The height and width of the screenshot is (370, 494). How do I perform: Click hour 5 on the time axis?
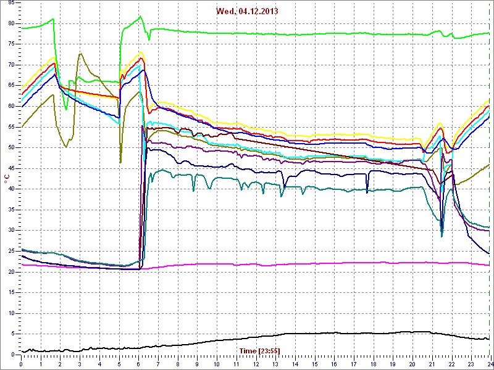point(119,364)
